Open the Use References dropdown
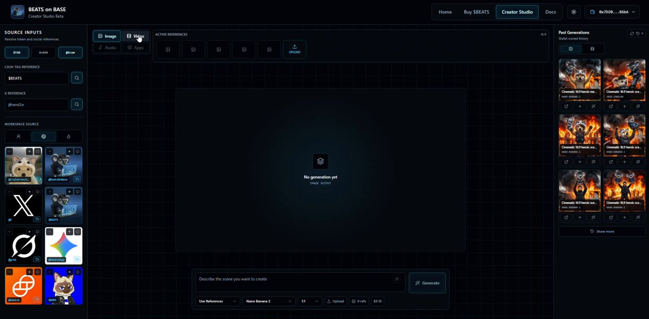The height and width of the screenshot is (319, 649). (218, 301)
